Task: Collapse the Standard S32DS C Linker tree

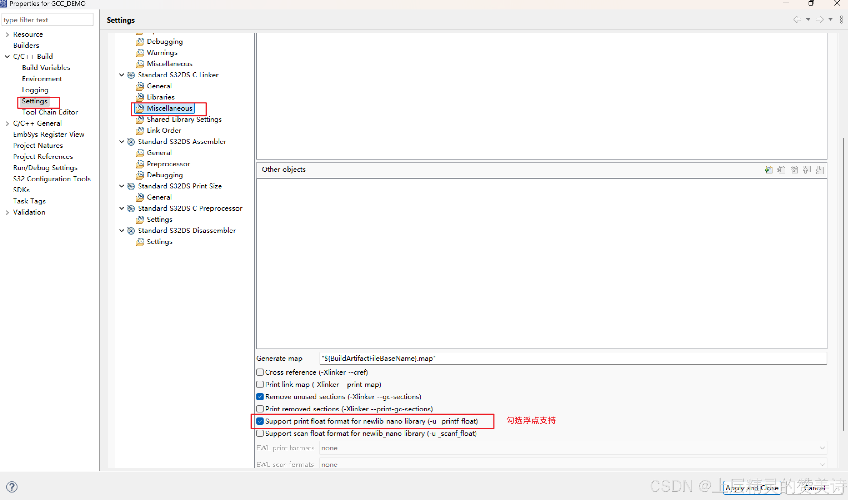Action: [122, 75]
